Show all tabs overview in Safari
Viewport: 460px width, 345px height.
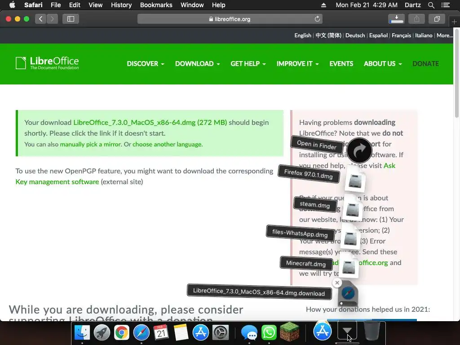click(437, 19)
